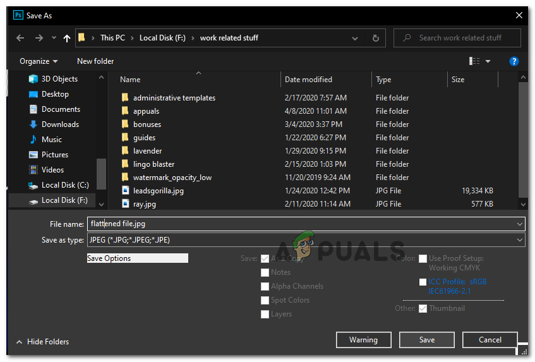The image size is (535, 362).
Task: Open the Organize menu
Action: coord(39,61)
